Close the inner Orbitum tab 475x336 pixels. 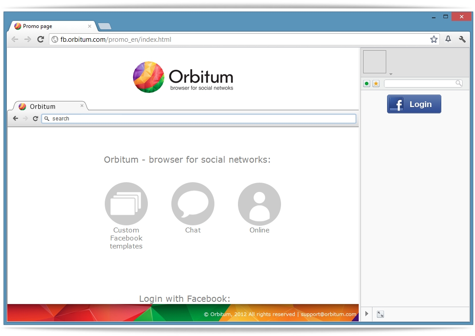[82, 105]
